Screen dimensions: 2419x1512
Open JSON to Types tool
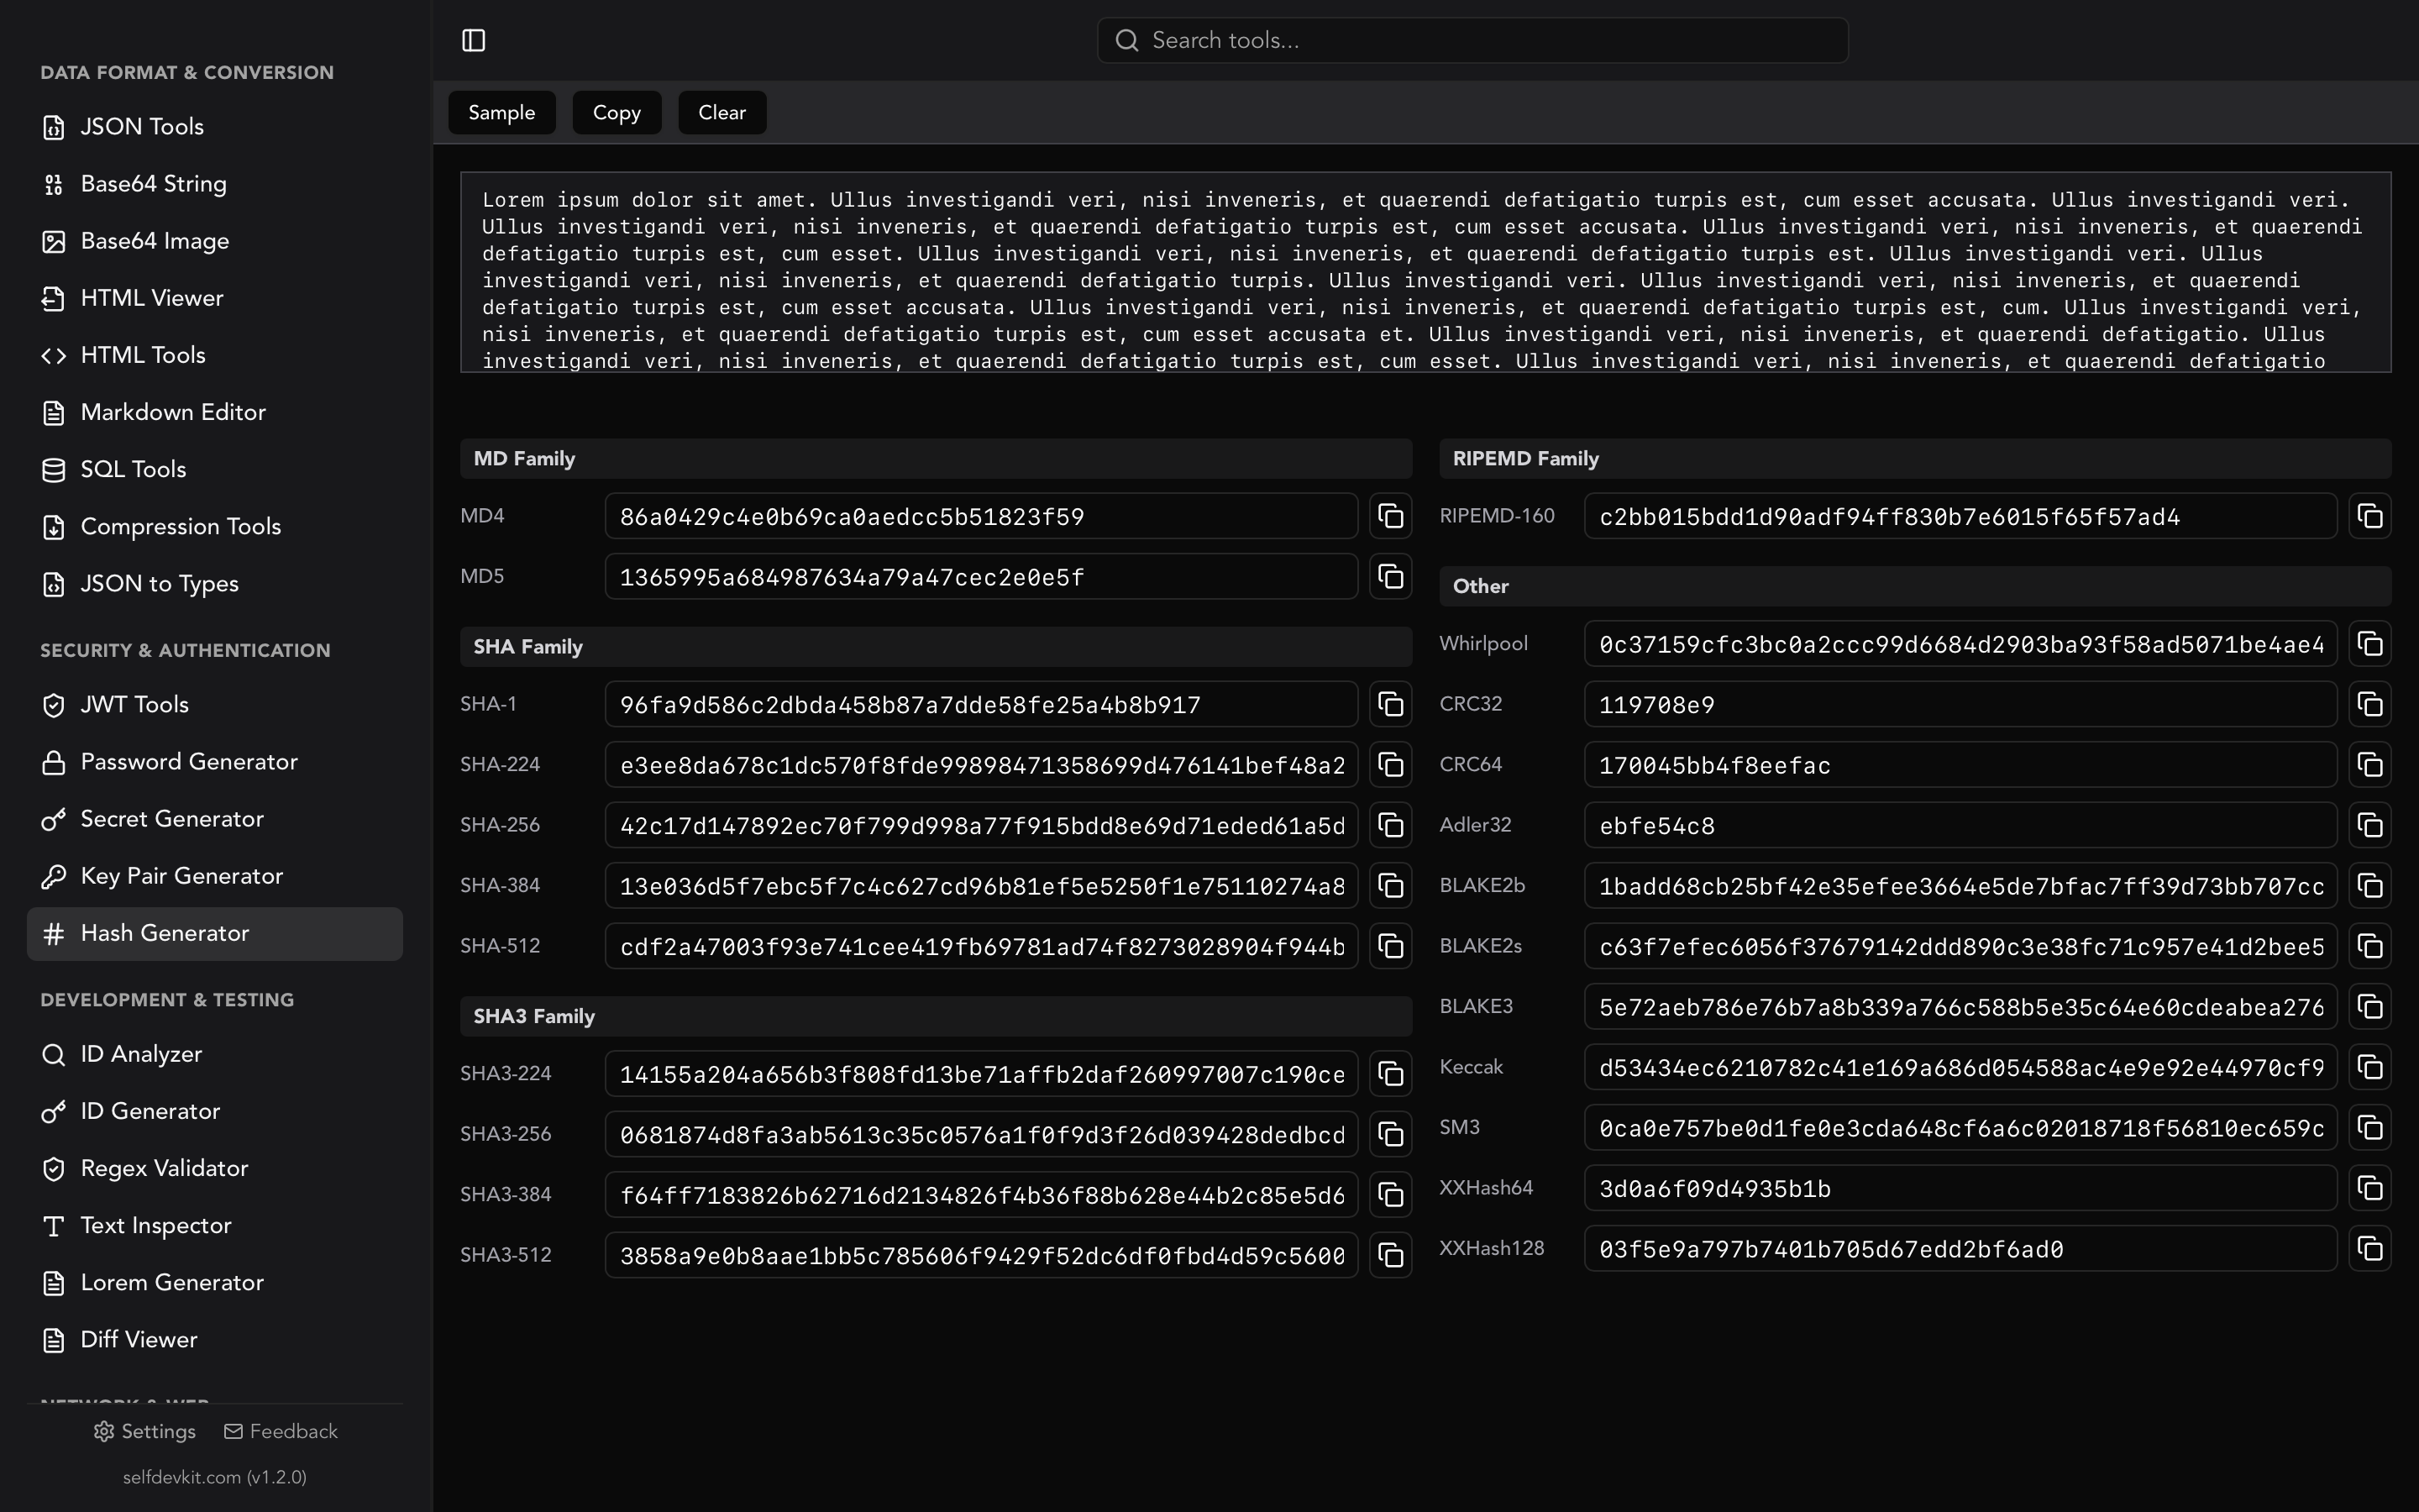coord(215,583)
